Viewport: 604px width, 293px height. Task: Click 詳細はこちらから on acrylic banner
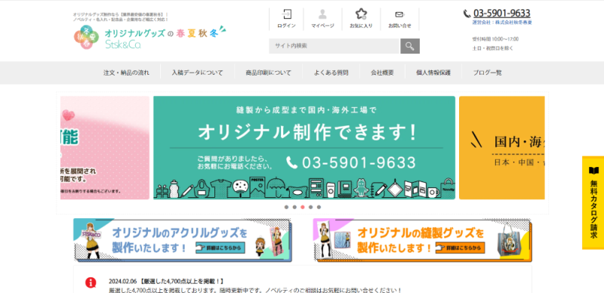pos(220,248)
